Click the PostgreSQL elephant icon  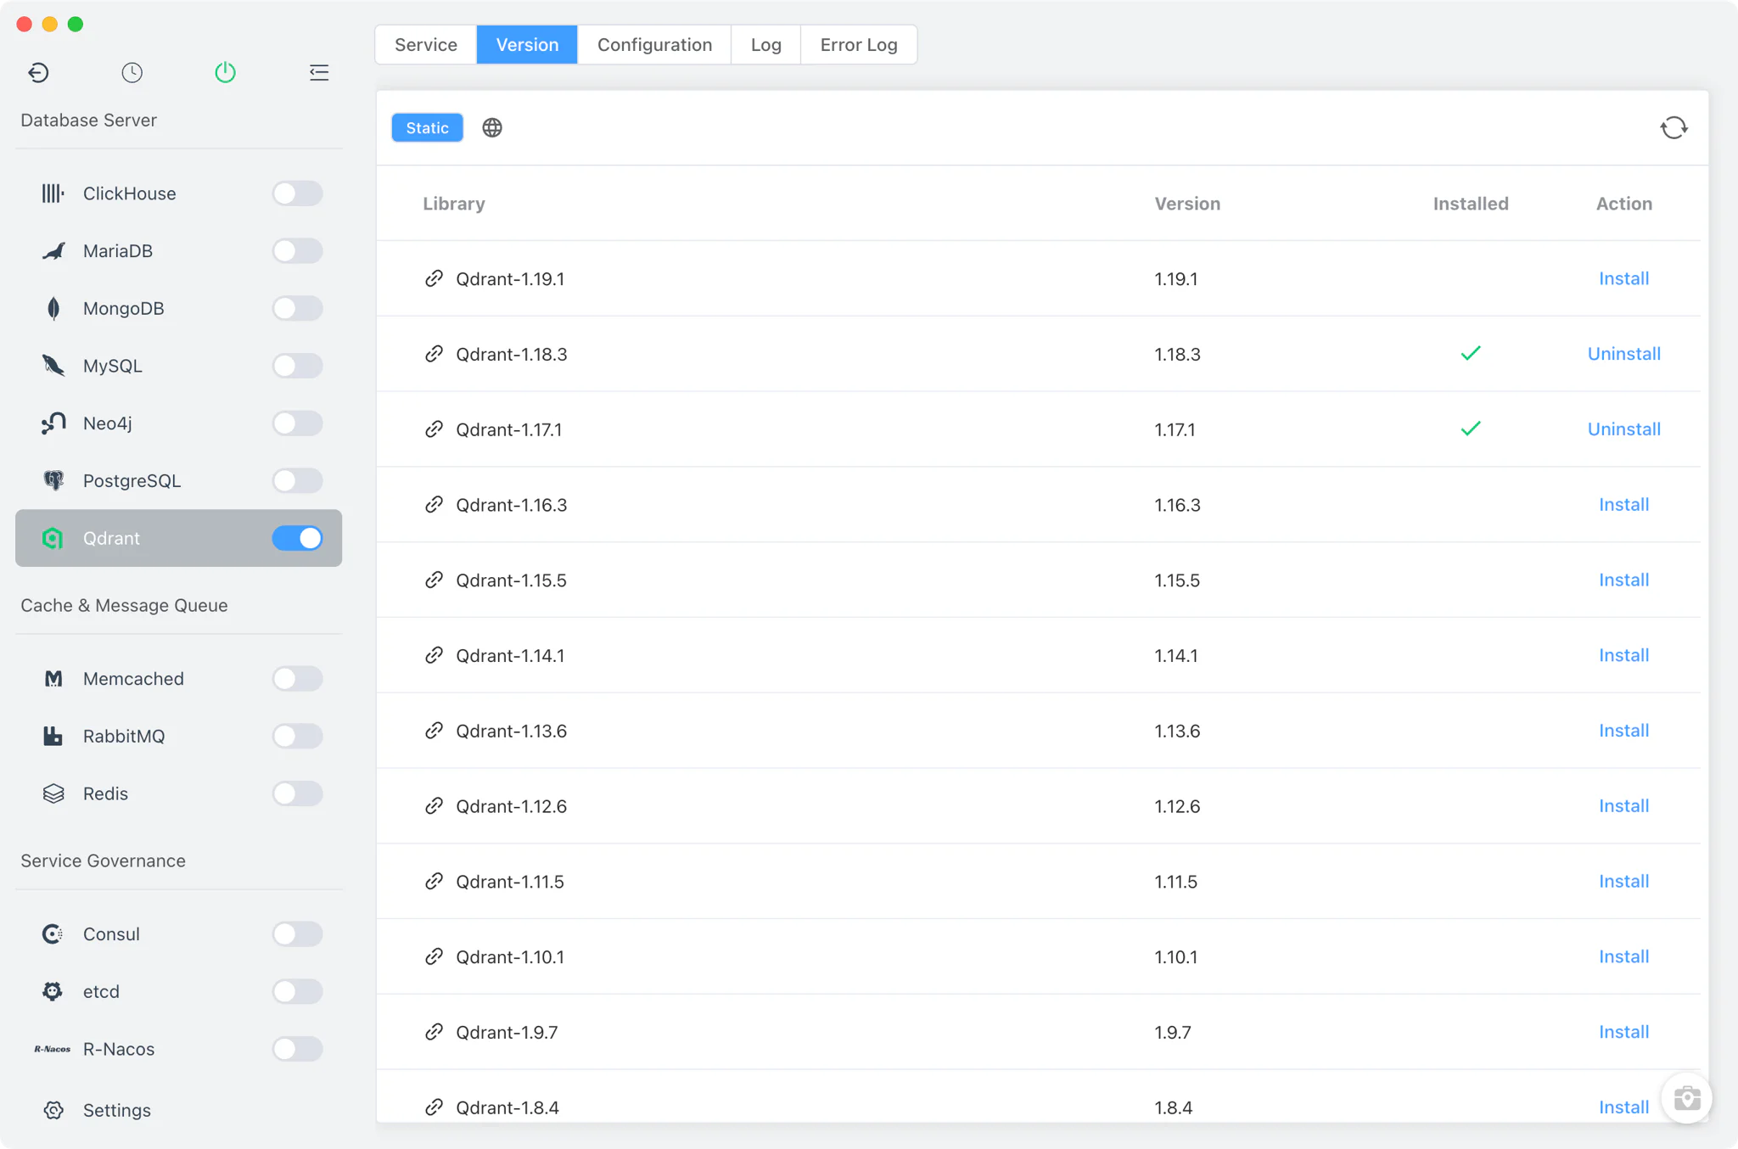53,480
